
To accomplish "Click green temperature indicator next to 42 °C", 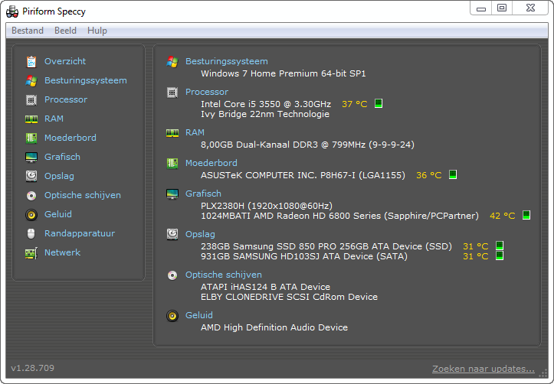I will (526, 215).
